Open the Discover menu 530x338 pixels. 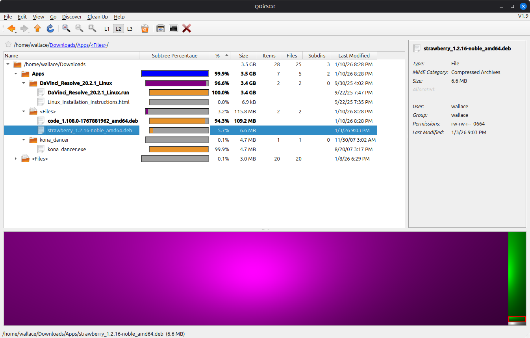(x=72, y=17)
